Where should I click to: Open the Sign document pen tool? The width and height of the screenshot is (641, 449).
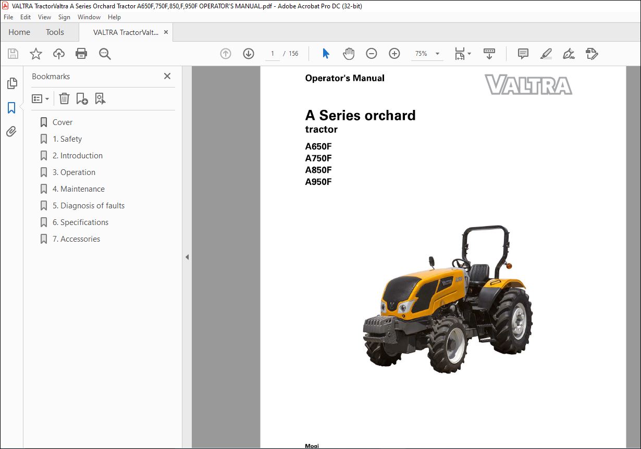(x=569, y=54)
